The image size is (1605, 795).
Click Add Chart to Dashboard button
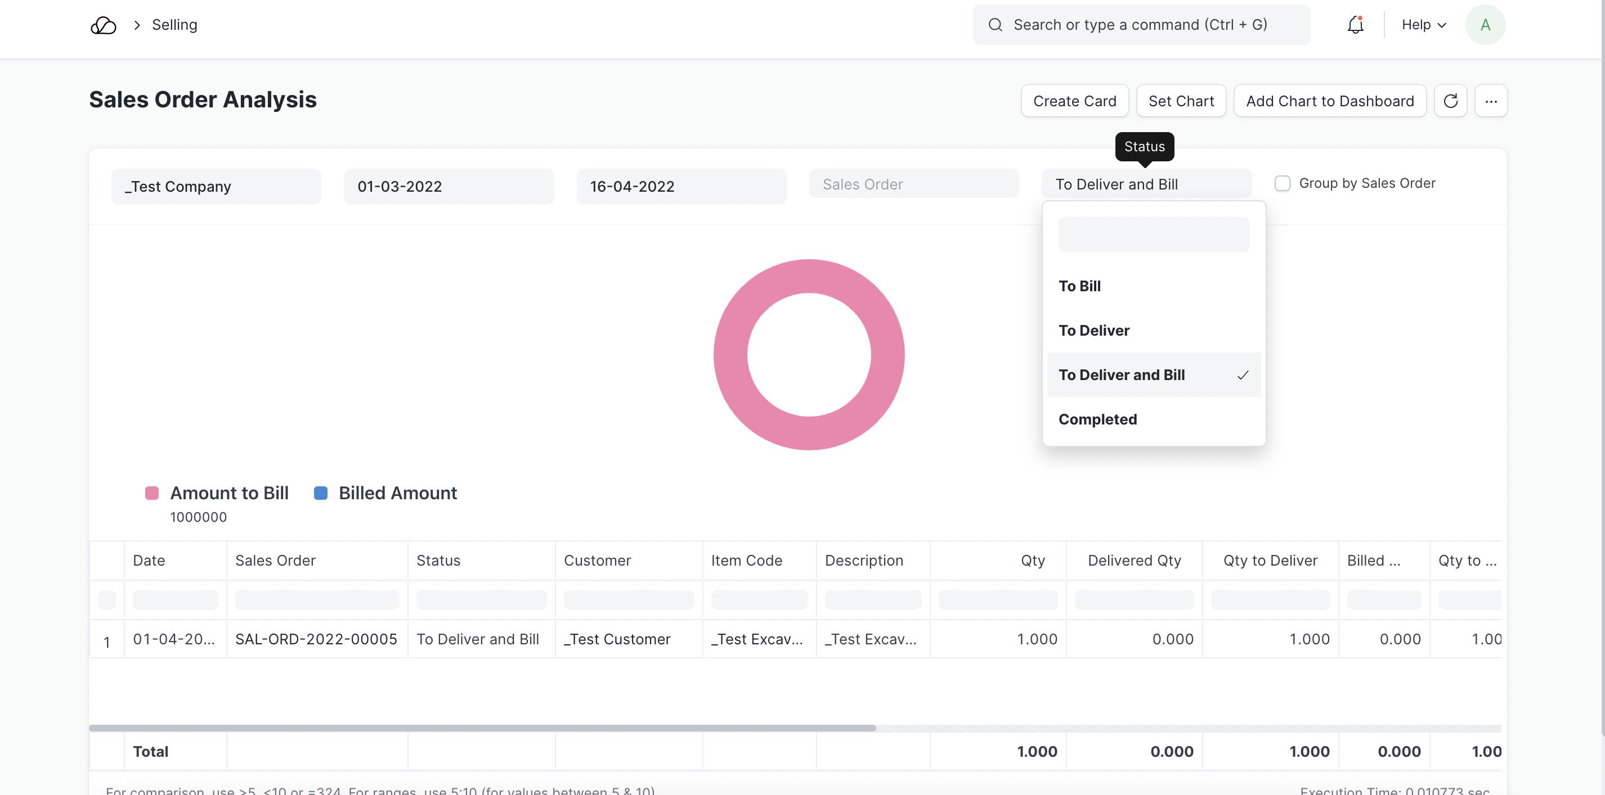(x=1329, y=101)
